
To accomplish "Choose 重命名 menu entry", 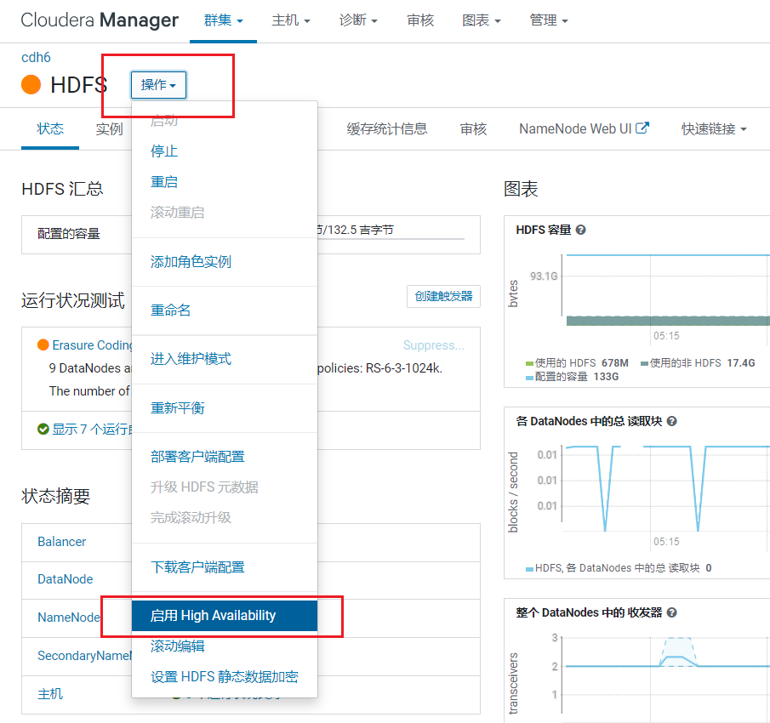I will 225,310.
